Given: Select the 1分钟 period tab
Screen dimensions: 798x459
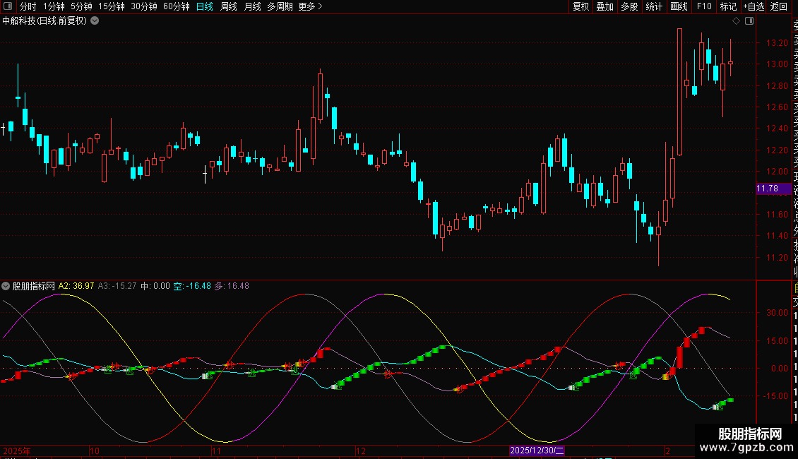Looking at the screenshot, I should pos(54,6).
